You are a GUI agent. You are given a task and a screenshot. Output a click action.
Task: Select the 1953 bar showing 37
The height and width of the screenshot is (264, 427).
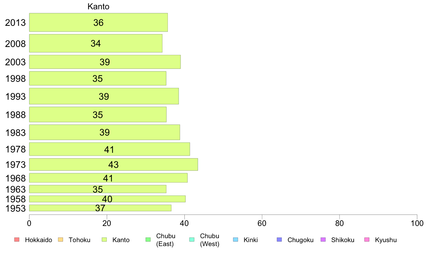point(100,208)
